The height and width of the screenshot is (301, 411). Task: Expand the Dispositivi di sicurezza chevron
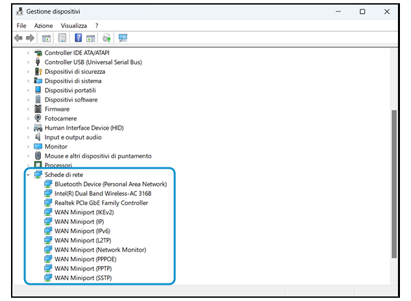tap(29, 72)
